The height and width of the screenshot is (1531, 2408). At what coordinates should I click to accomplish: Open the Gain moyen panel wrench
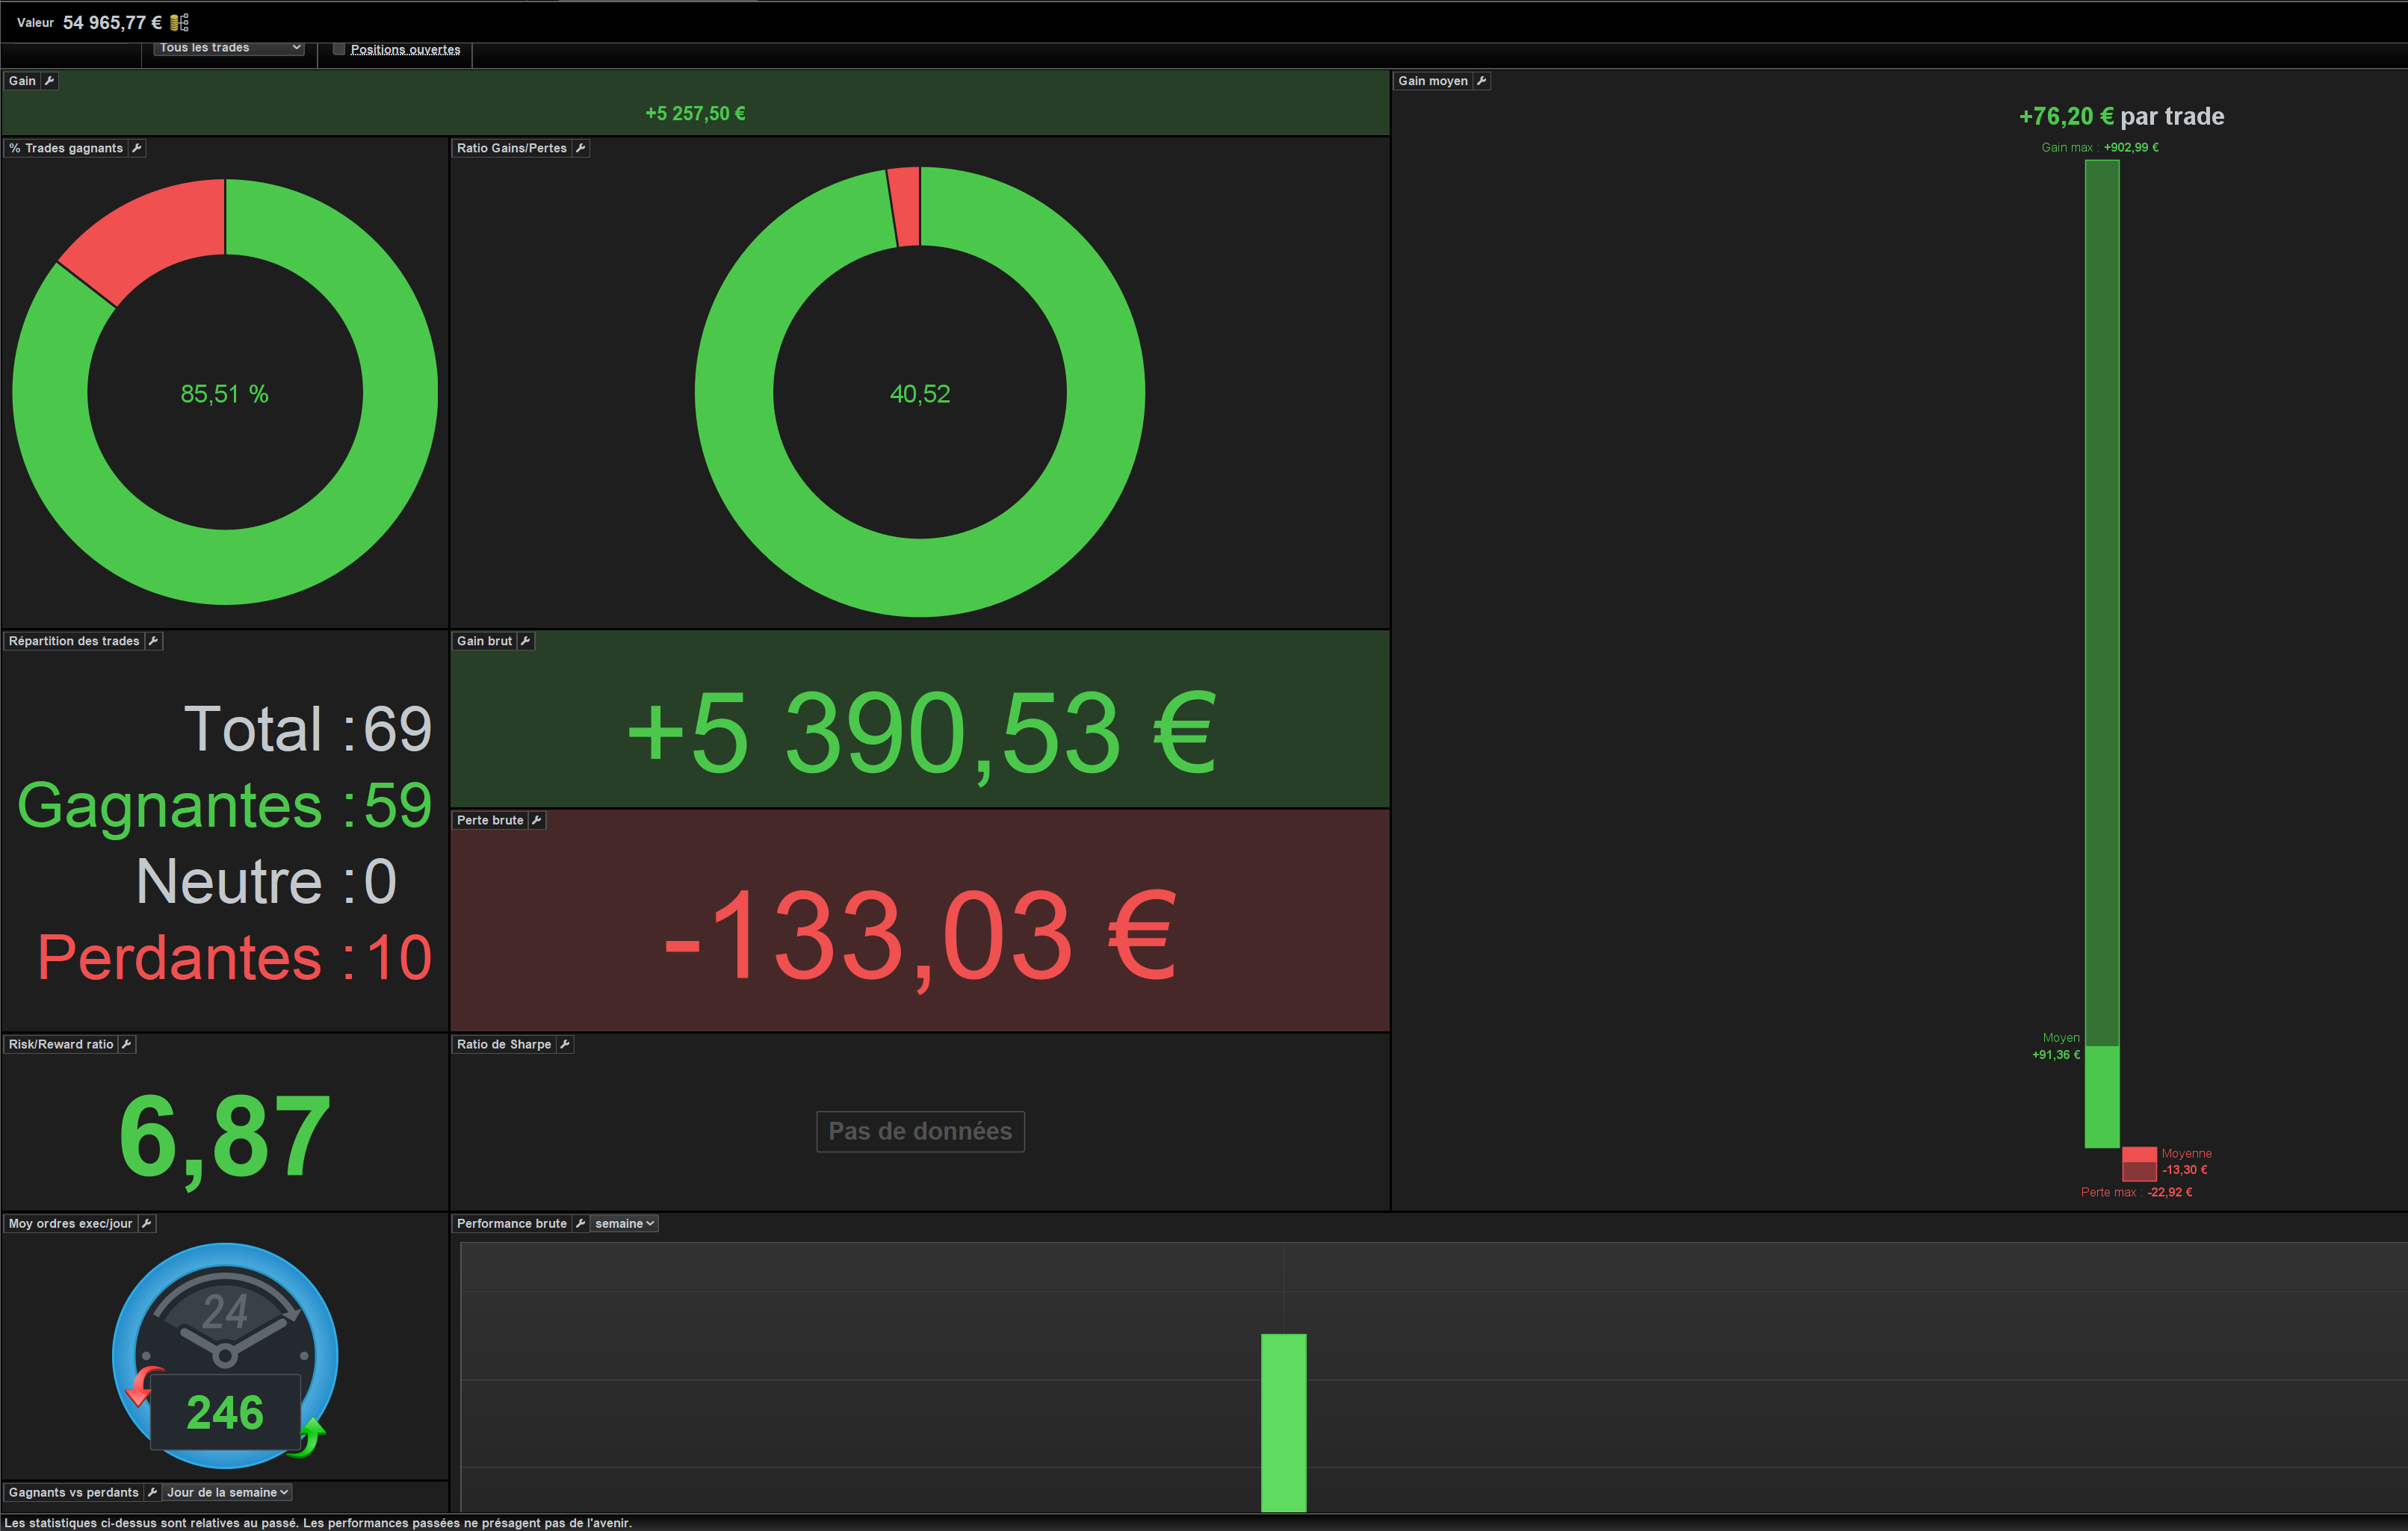point(1481,81)
